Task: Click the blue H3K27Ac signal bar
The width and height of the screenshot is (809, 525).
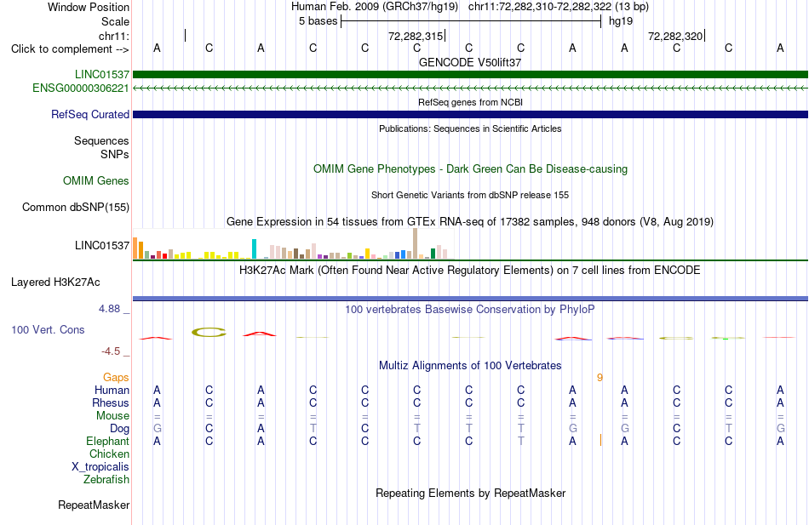Action: pos(470,298)
